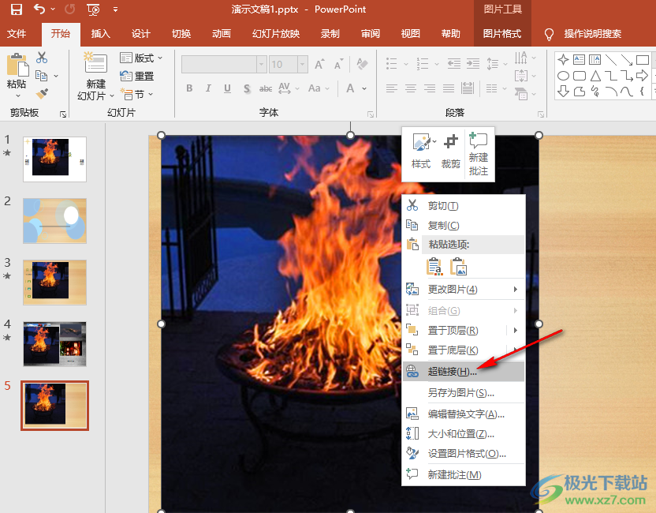Click the 裁剪 (Crop) icon in mini toolbar
The height and width of the screenshot is (513, 656).
pos(450,150)
